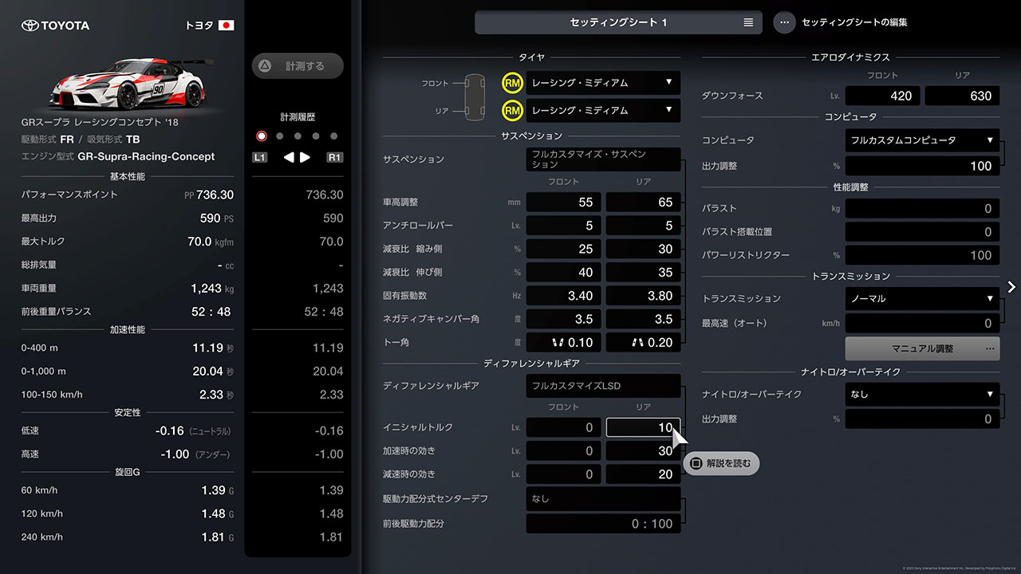The height and width of the screenshot is (574, 1021).
Task: Expand the right-side panel with the chevron arrow
Action: (1011, 287)
